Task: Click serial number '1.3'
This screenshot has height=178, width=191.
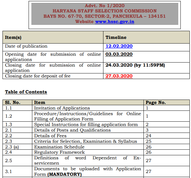Action: coord(8,124)
